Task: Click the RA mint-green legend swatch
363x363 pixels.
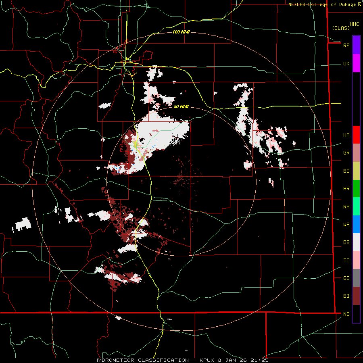Action: [x=356, y=207]
